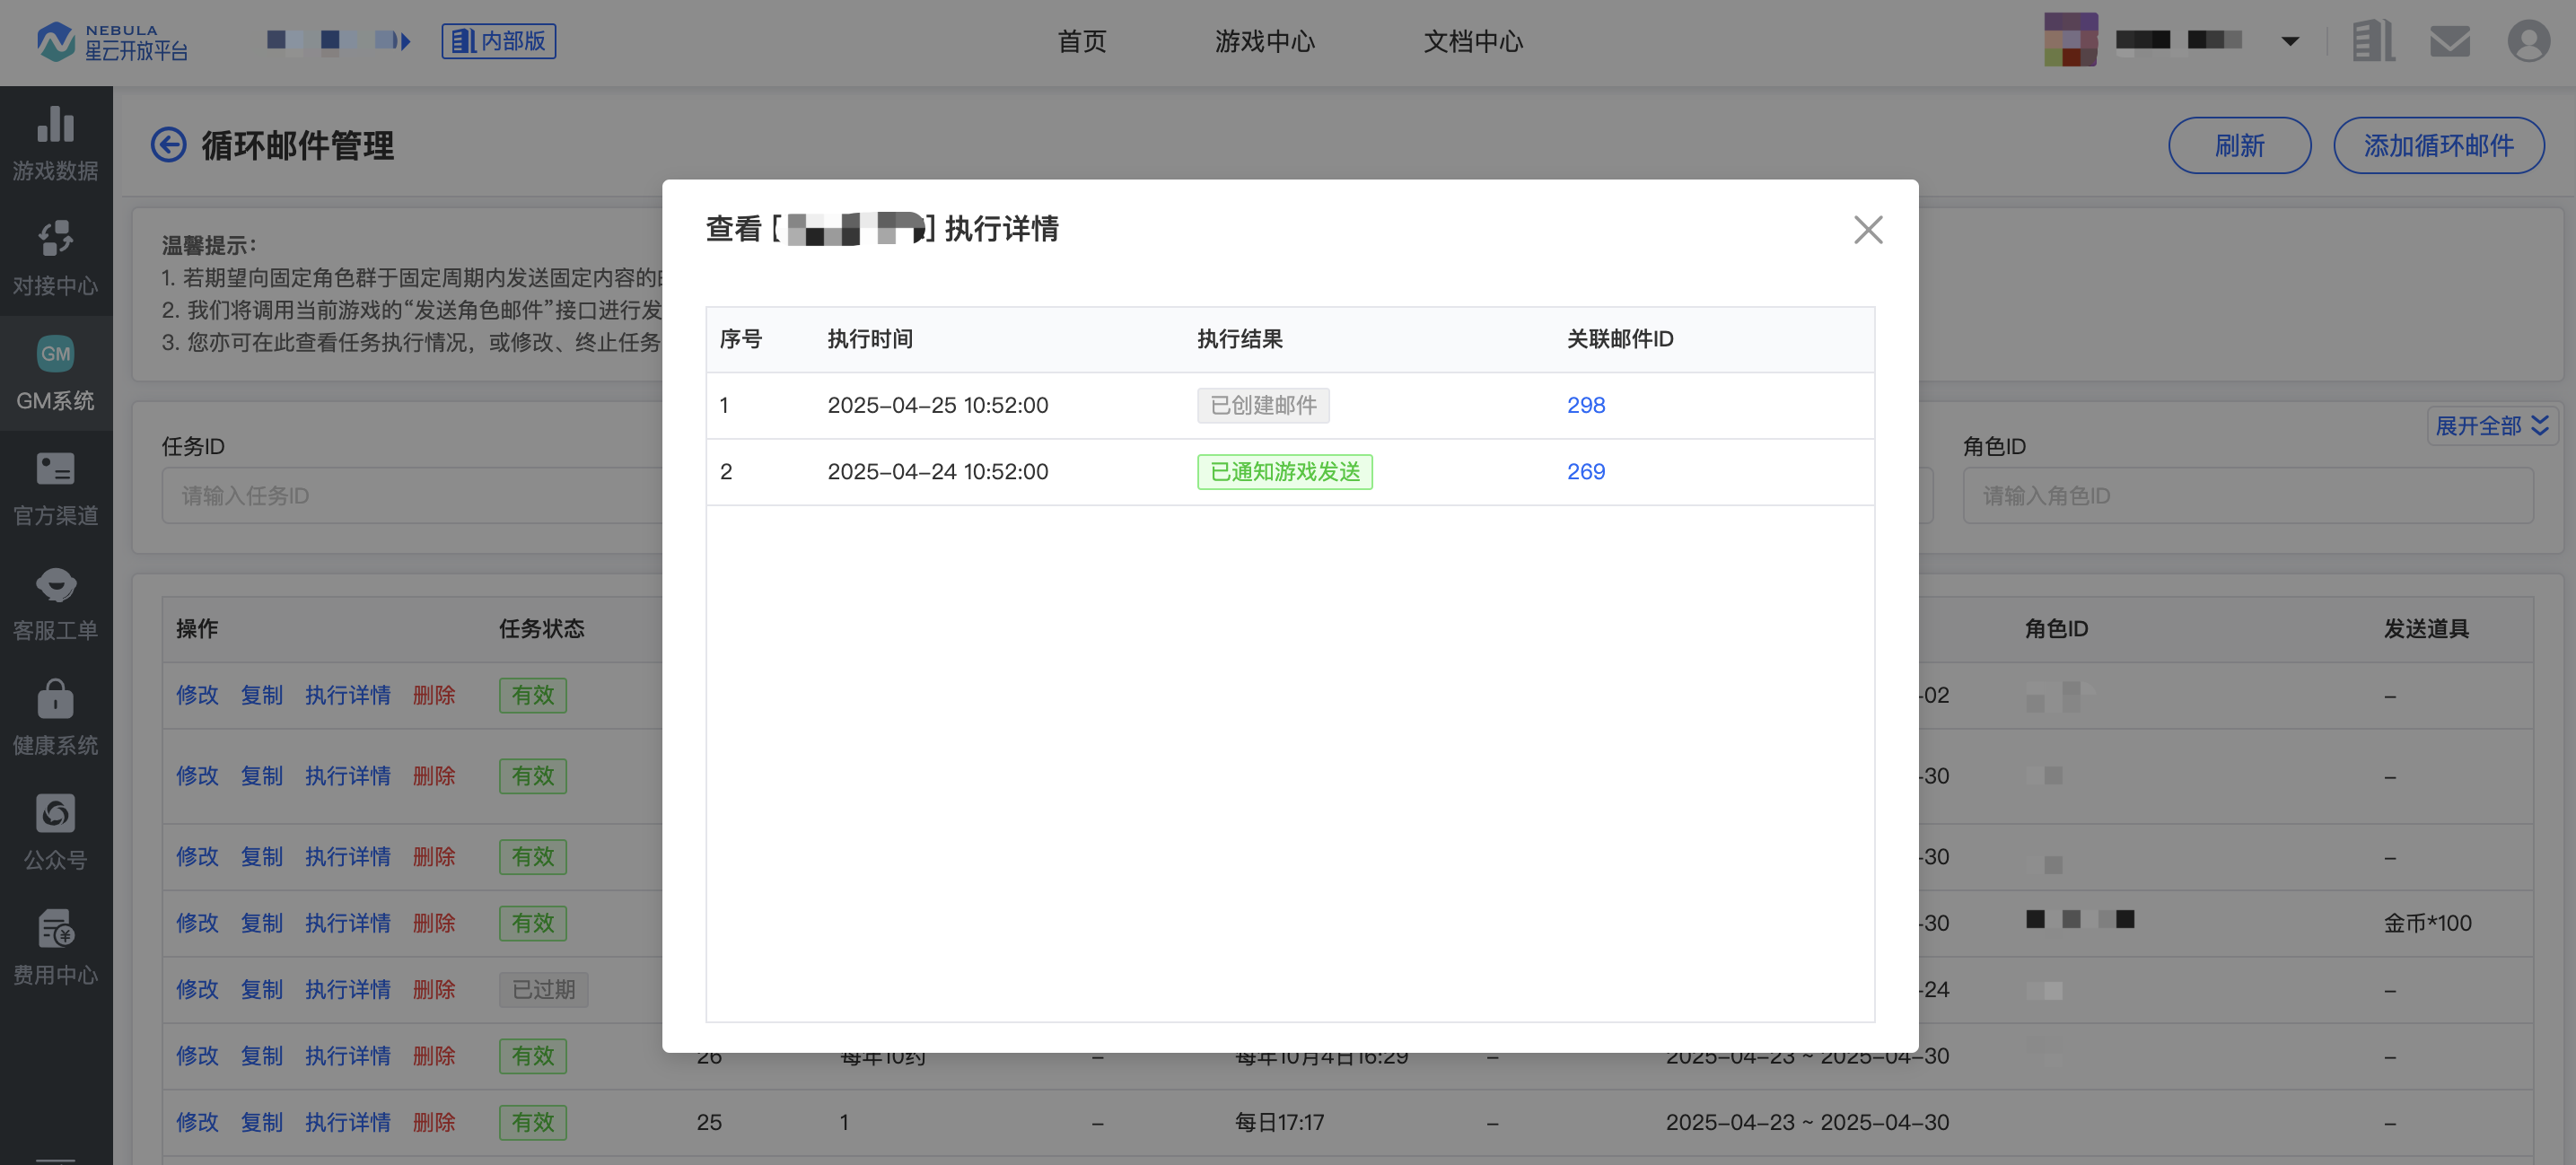The height and width of the screenshot is (1165, 2576).
Task: Click the 已创建邮件 status tag
Action: (1262, 405)
